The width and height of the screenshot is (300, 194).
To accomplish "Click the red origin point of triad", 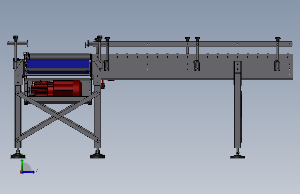I will (x=21, y=172).
